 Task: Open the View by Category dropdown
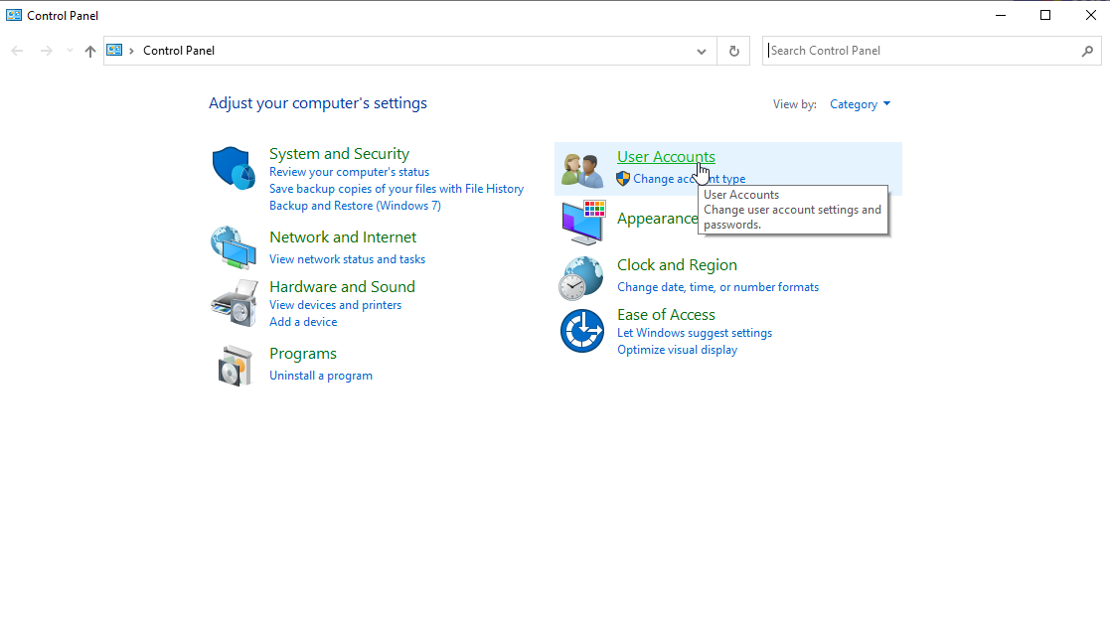click(x=860, y=104)
